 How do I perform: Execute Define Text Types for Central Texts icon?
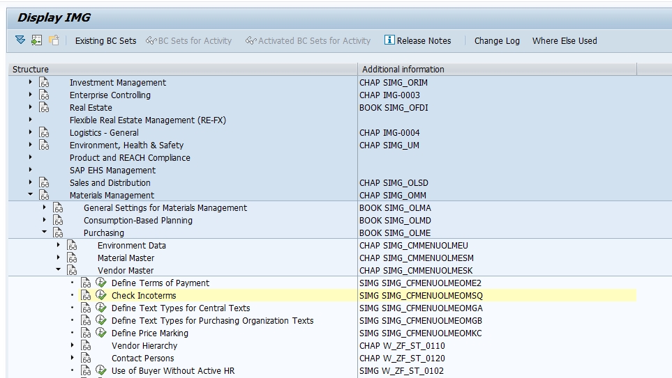tap(100, 308)
